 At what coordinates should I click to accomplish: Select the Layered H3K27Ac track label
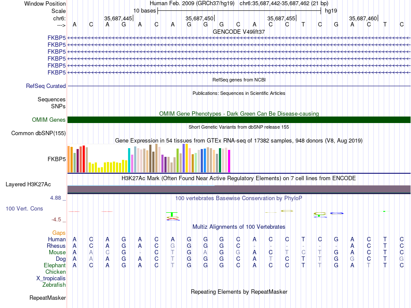tap(28, 185)
